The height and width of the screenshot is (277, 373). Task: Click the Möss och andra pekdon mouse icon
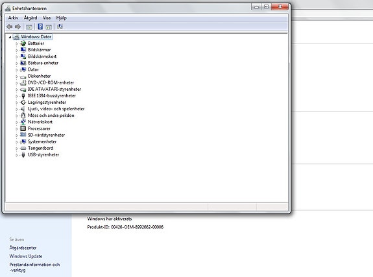point(23,115)
